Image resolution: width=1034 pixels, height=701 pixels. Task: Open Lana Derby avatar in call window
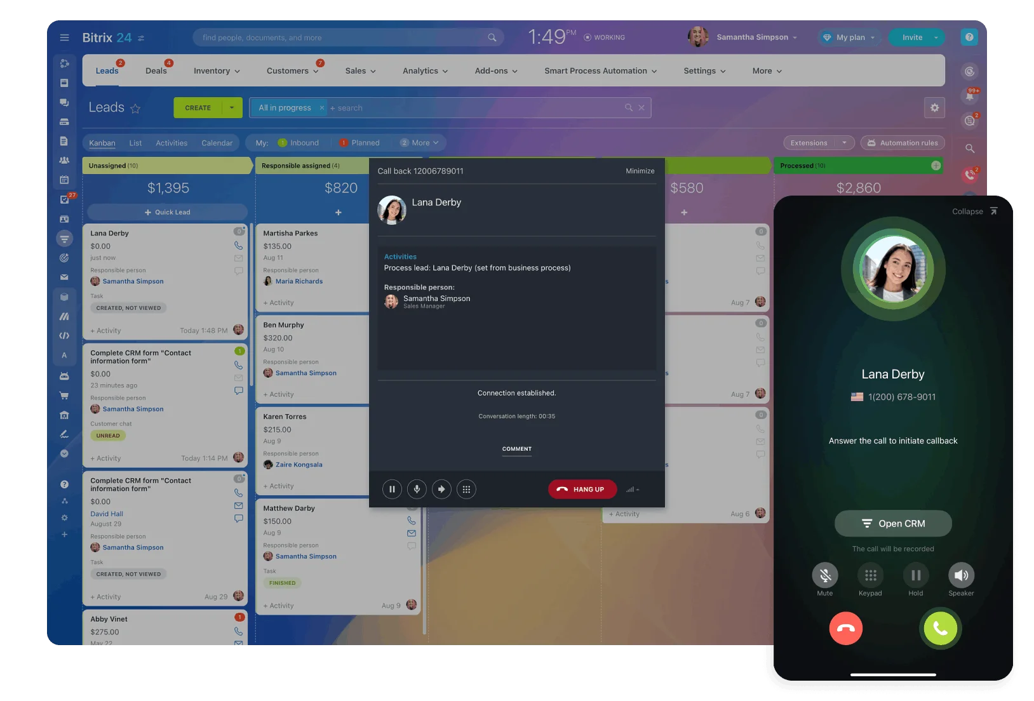[x=392, y=210]
